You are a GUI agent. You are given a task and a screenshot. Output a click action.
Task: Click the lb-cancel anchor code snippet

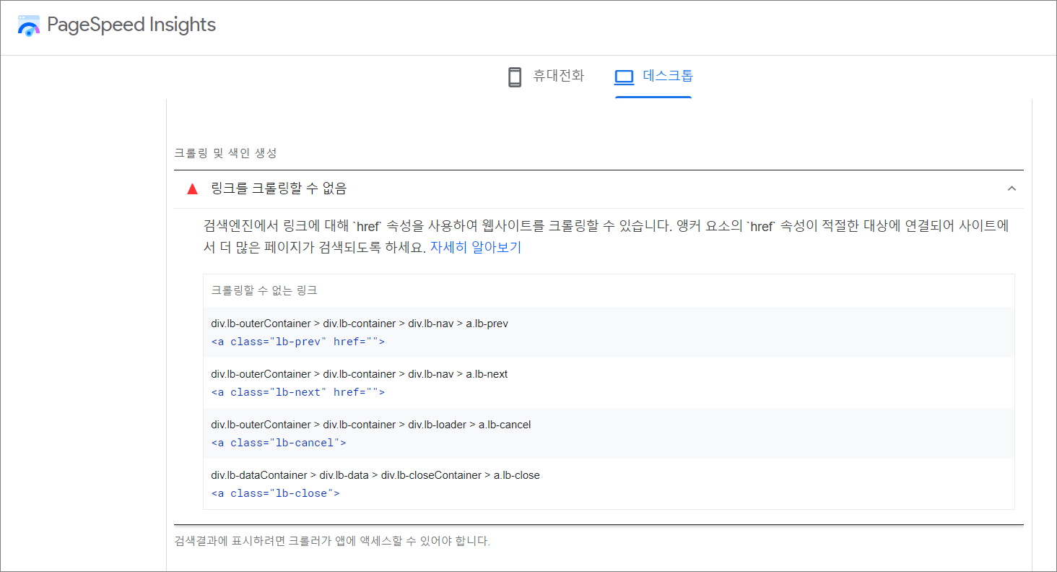pos(279,442)
